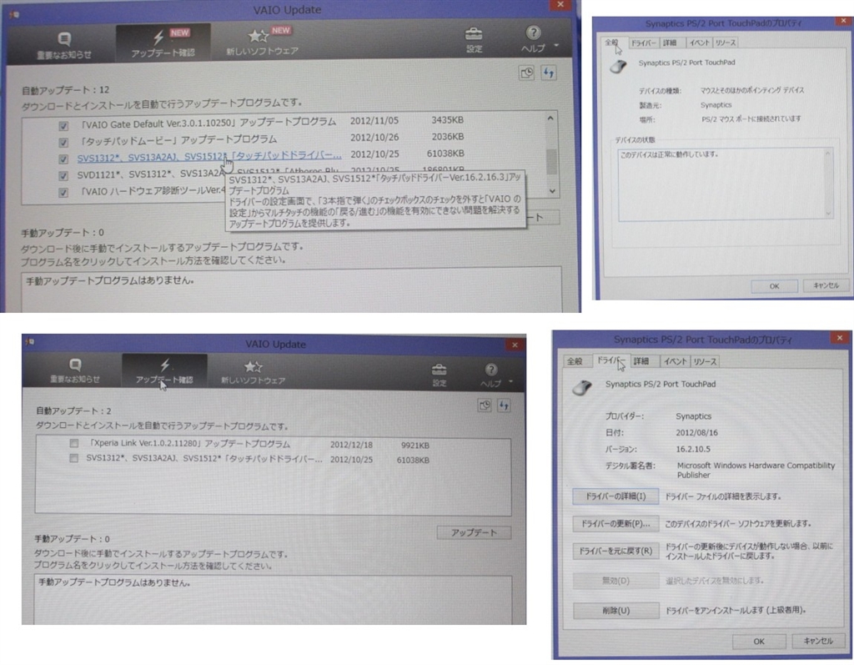Image resolution: width=854 pixels, height=665 pixels.
Task: Click the scrollbar thumb of 12-update list
Action: coord(551,162)
